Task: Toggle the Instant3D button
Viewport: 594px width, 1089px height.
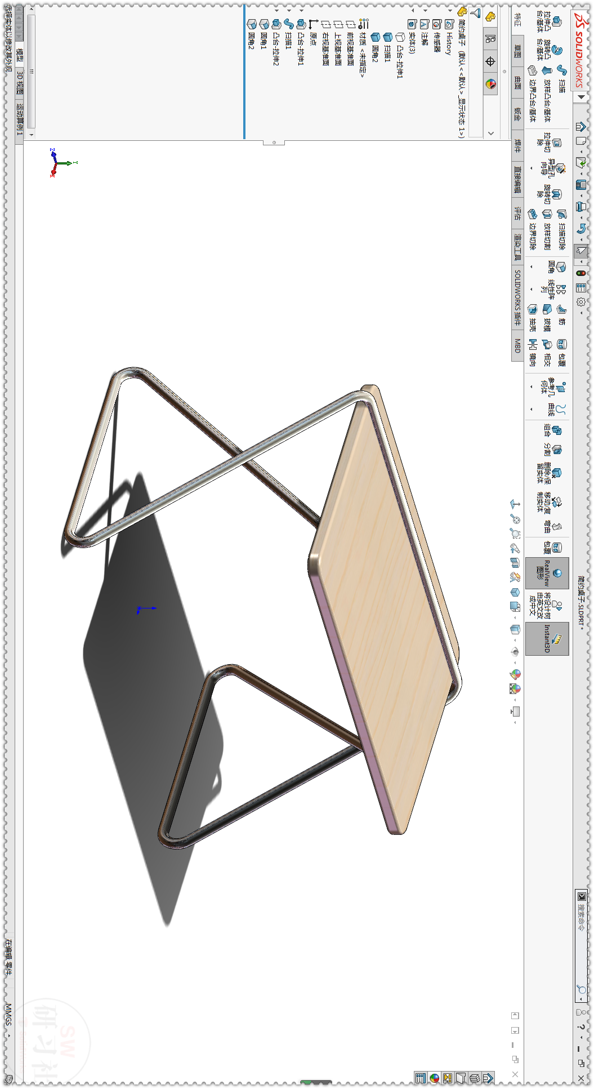Action: pos(547,639)
